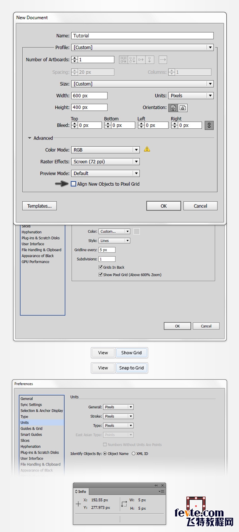Select User Interface in the upper Preferences list

click(33, 244)
